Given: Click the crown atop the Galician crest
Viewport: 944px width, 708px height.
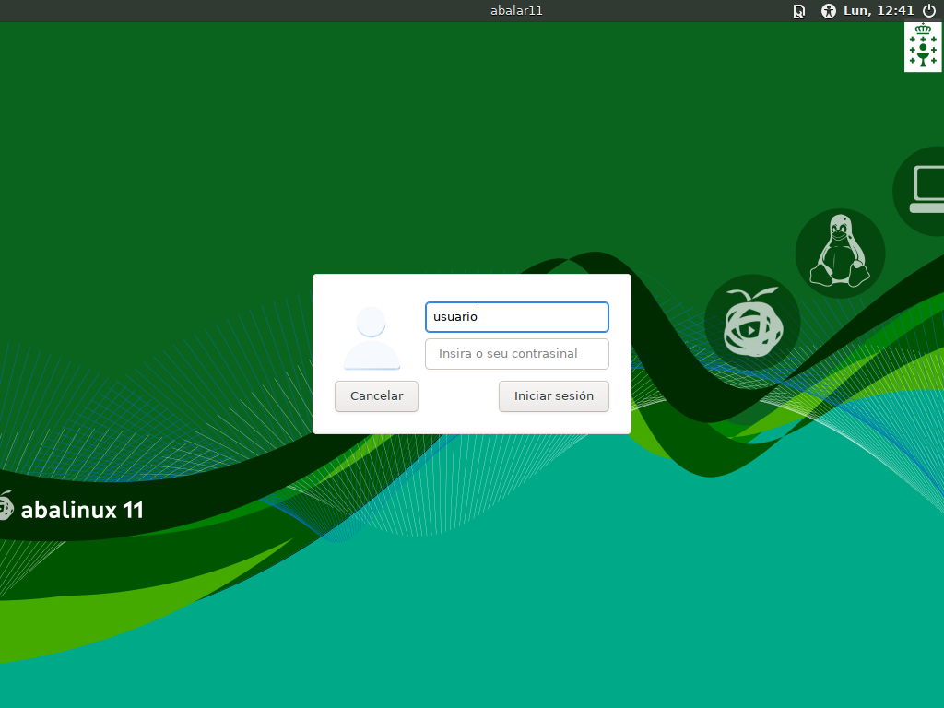Looking at the screenshot, I should coord(922,29).
